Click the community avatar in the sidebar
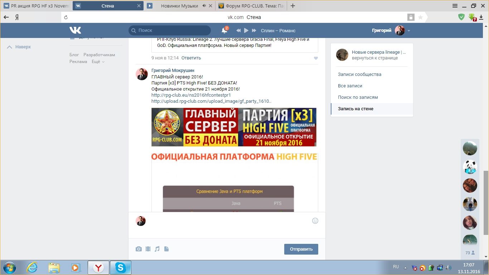489x275 pixels. (342, 55)
